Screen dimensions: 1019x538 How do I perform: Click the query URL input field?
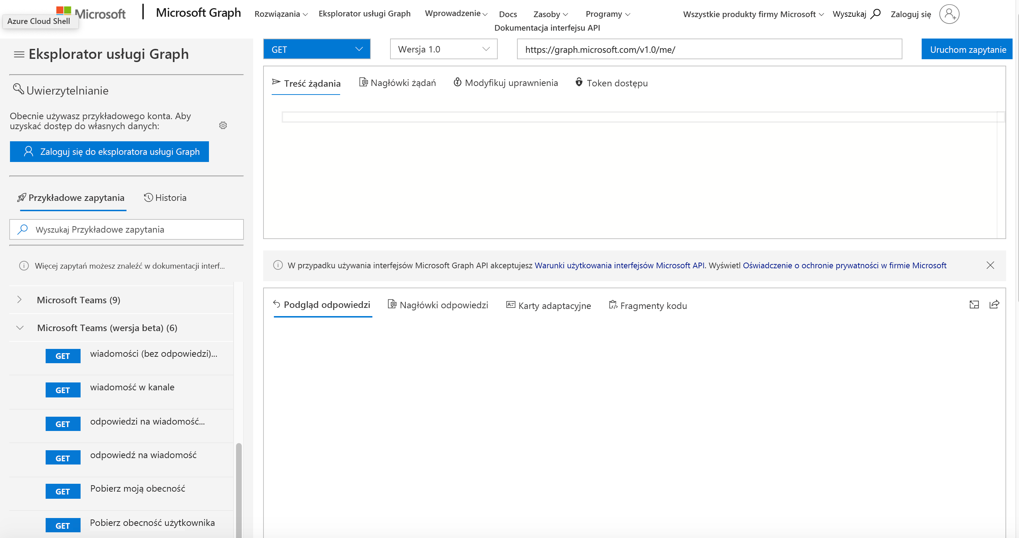pyautogui.click(x=709, y=50)
